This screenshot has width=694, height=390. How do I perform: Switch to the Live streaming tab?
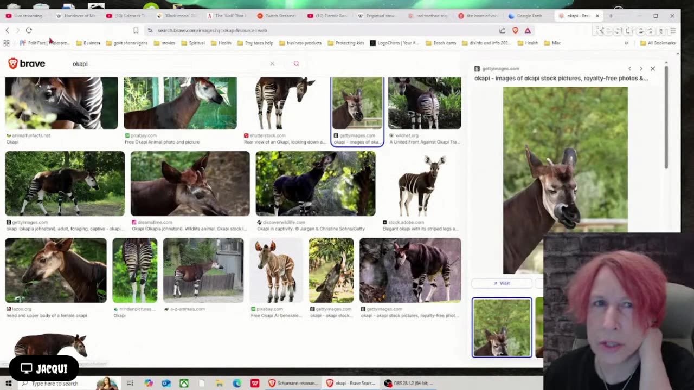[x=24, y=16]
